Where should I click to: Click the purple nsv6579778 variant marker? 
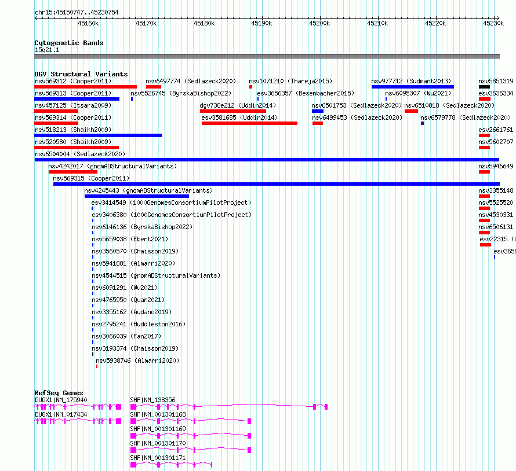pos(422,123)
